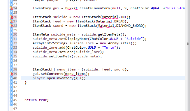
Task: Click the vertical scrollbar track on the right
Action: point(188,73)
